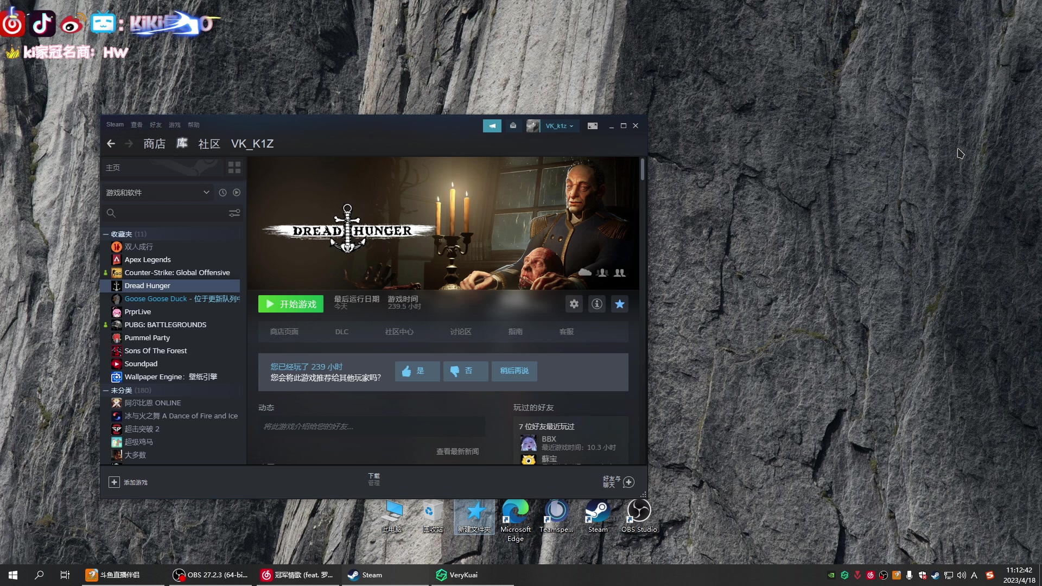
Task: Toggle Dread Hunger favorite star
Action: pyautogui.click(x=620, y=304)
